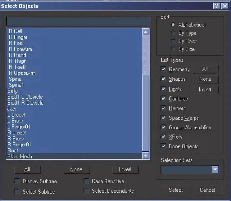Screen dimensions: 231x201
Task: Toggle the Shapes list type checkbox
Action: point(163,79)
